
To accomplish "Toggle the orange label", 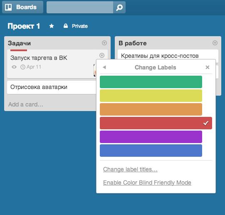I will pyautogui.click(x=151, y=109).
